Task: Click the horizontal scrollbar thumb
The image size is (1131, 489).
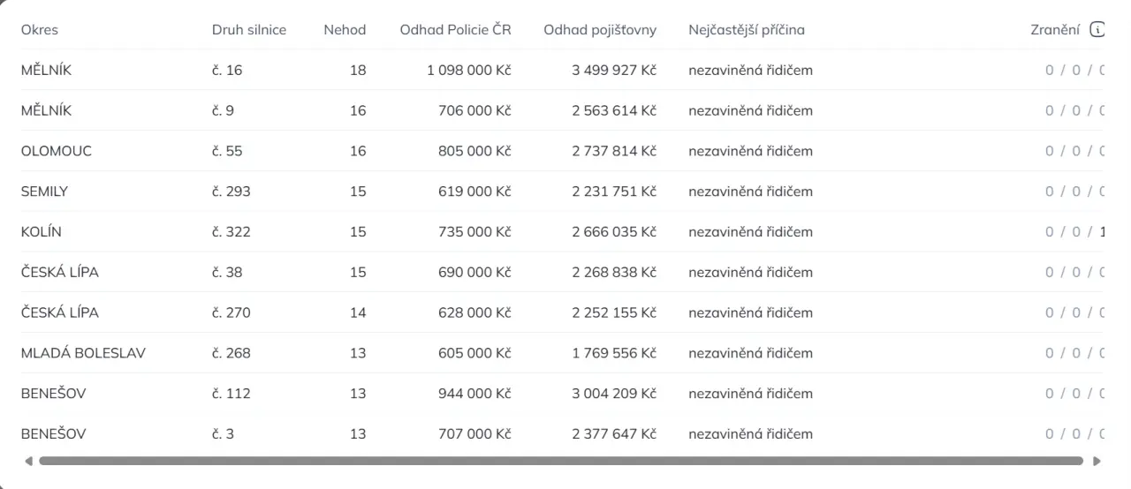Action: 561,461
